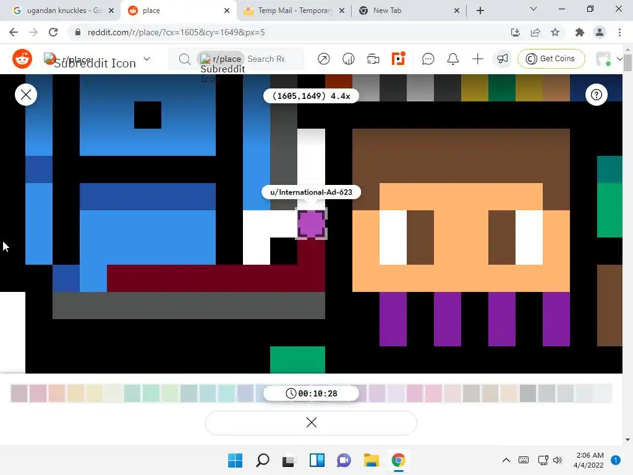
Task: Reload the r/place page
Action: tap(53, 32)
